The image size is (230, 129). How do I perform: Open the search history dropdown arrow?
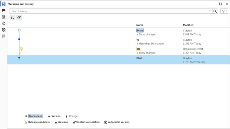coord(210,11)
